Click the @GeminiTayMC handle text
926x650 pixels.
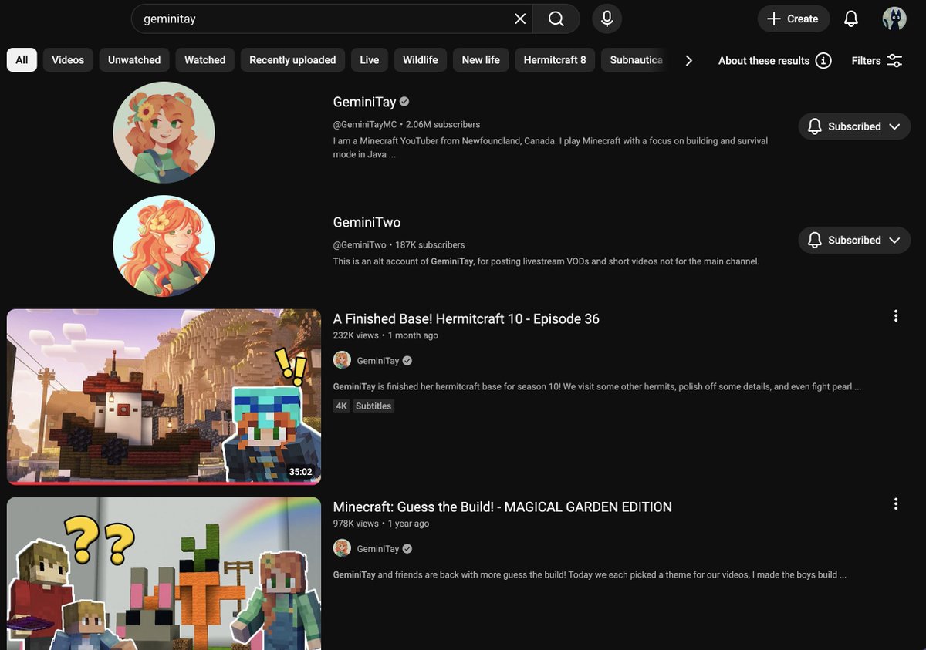pos(365,124)
